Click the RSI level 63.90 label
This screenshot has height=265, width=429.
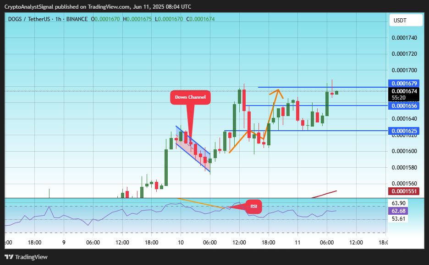tap(398, 203)
